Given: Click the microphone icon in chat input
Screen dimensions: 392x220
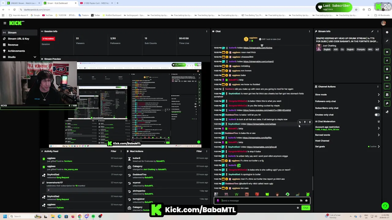Looking at the screenshot, I should (x=218, y=201).
